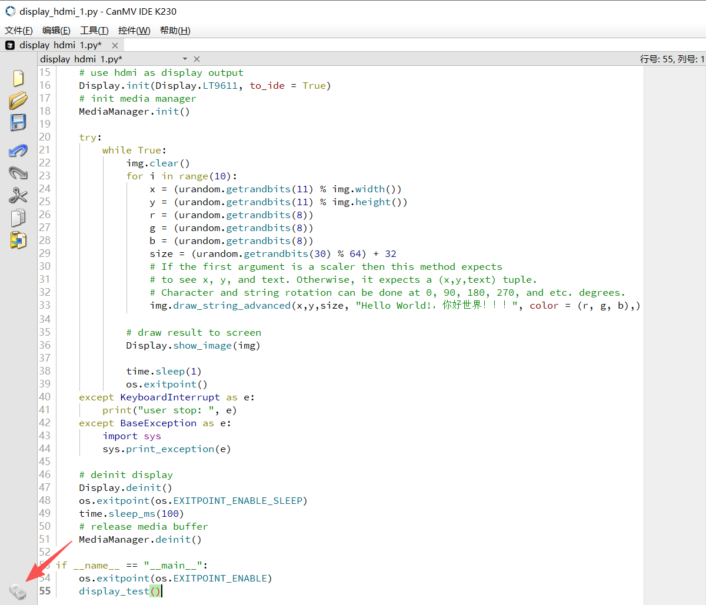Create a new file with the blank page icon
Image resolution: width=706 pixels, height=605 pixels.
pos(18,78)
